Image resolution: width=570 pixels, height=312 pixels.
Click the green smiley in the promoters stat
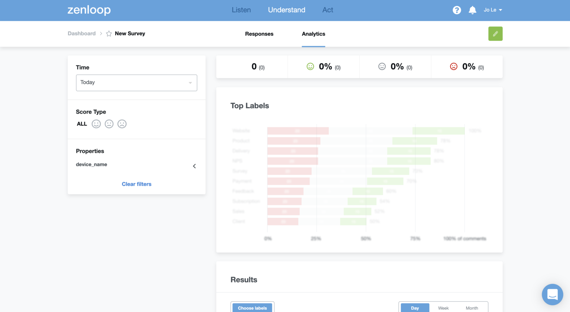[x=310, y=66]
